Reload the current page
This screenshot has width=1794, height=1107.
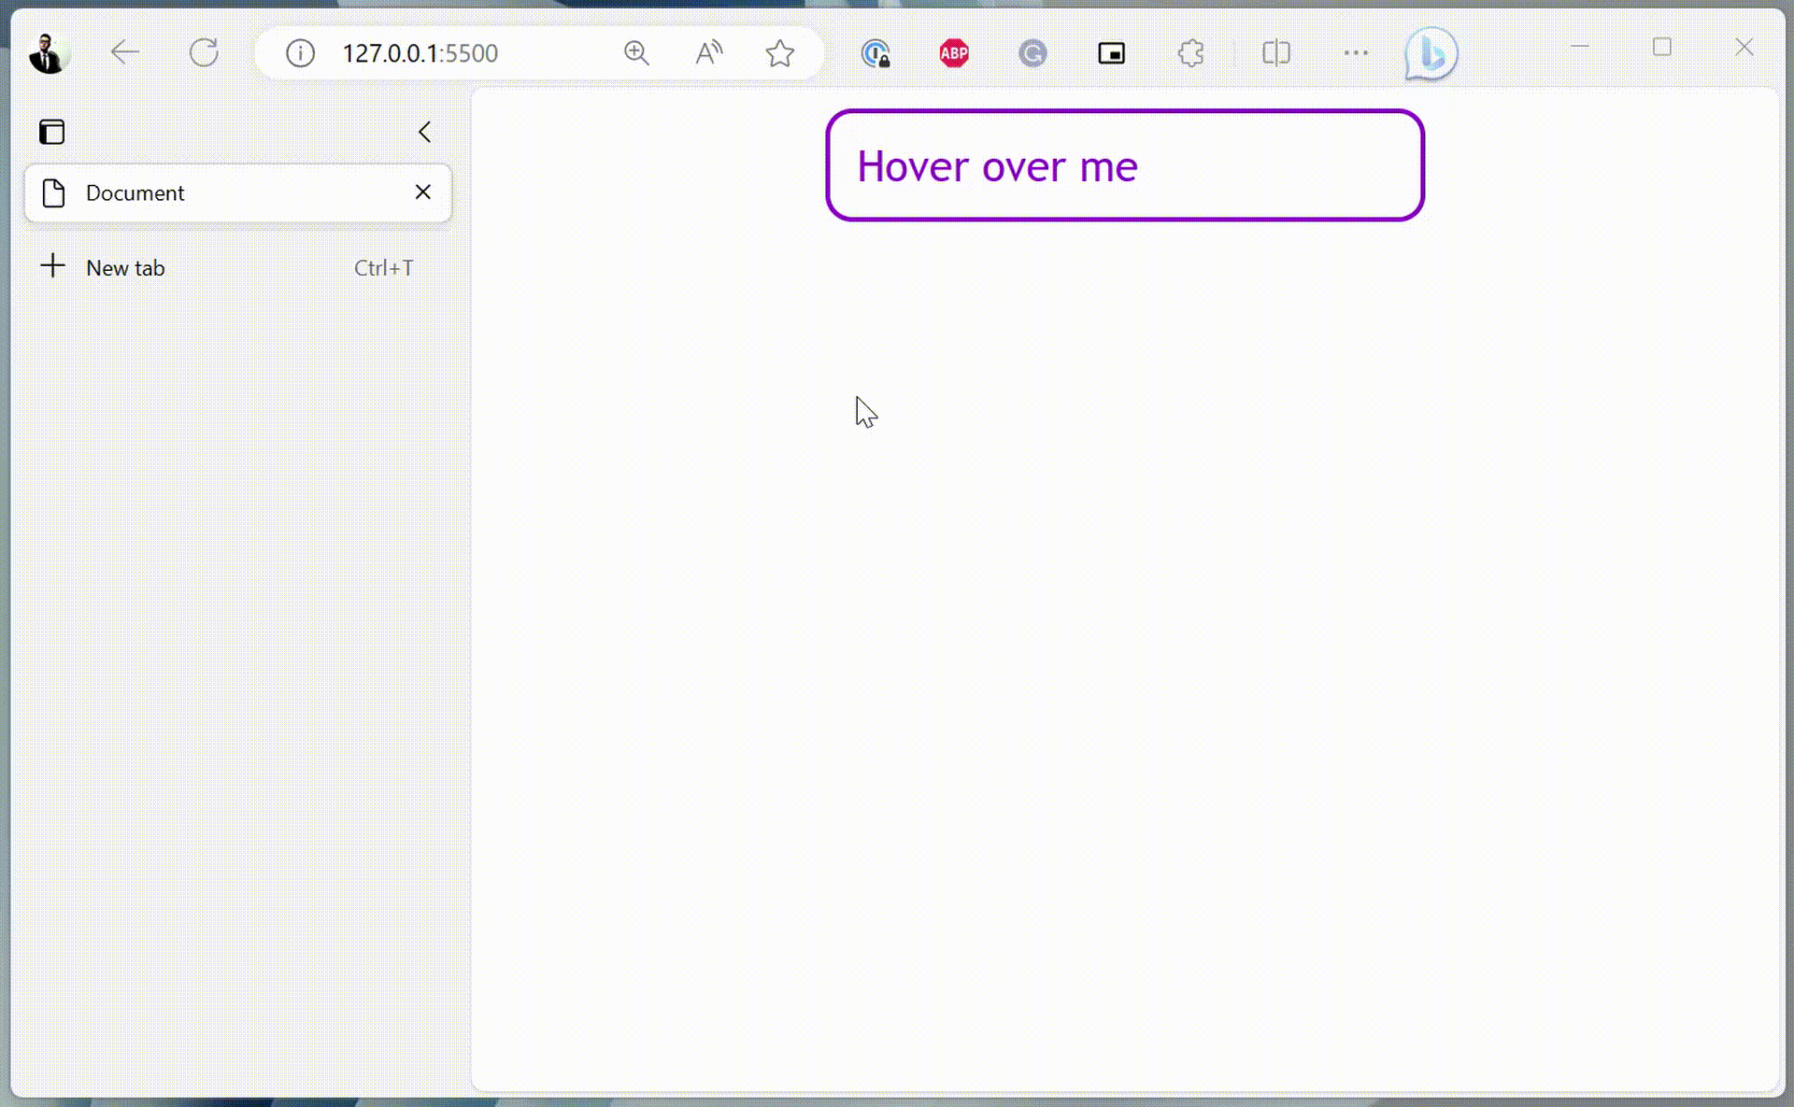pyautogui.click(x=204, y=52)
